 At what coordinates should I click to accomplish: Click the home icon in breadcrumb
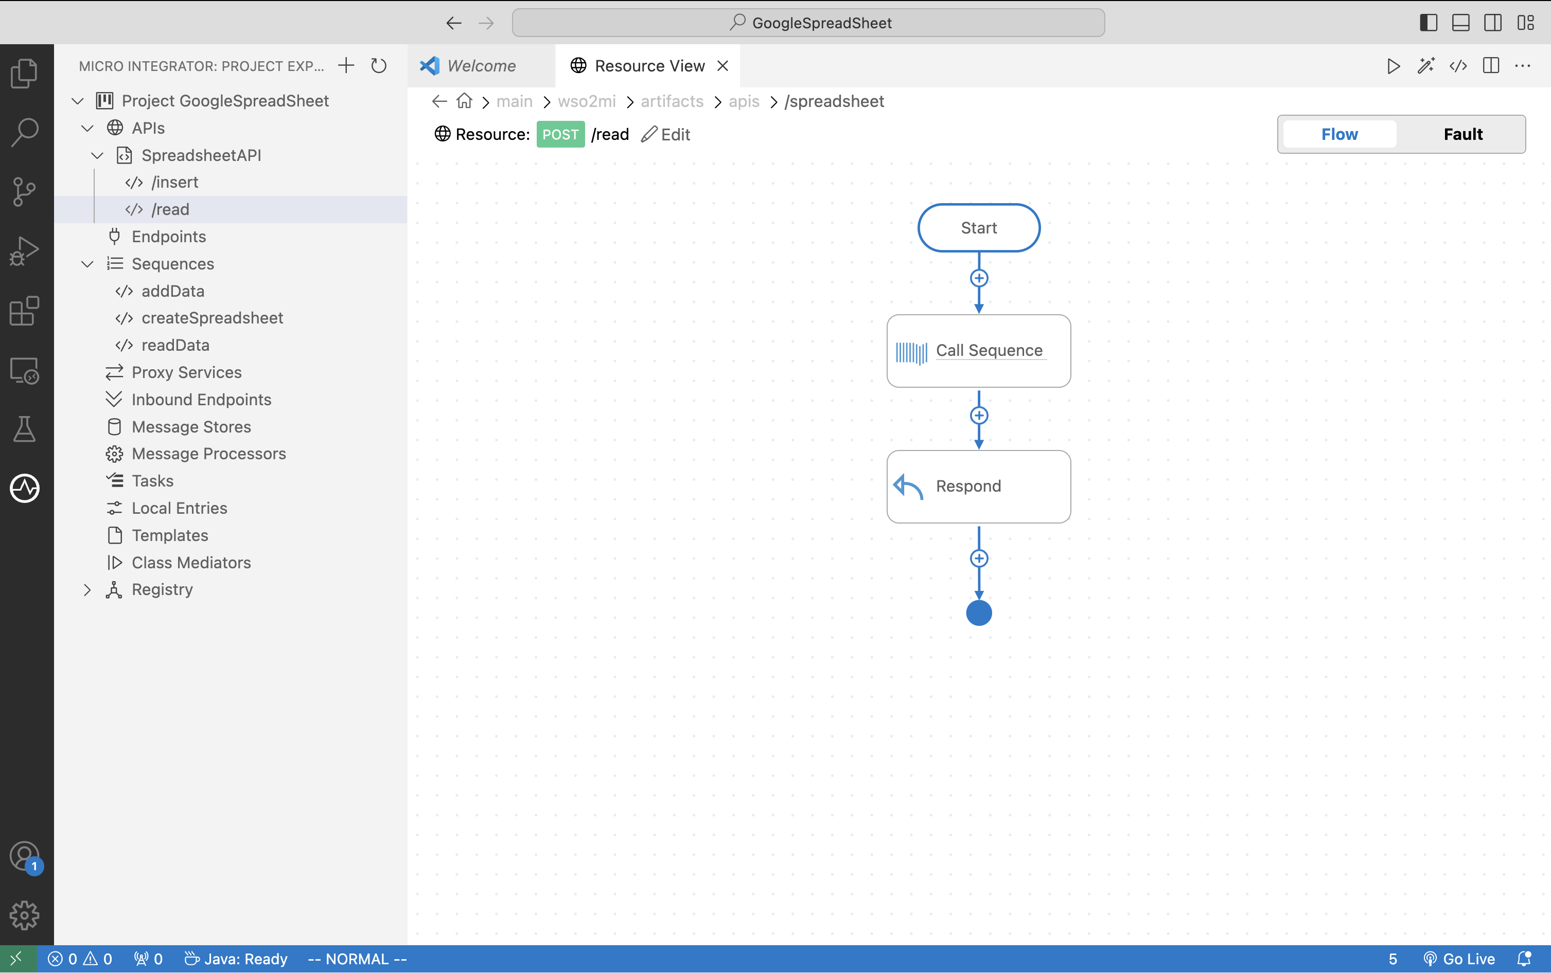(464, 101)
